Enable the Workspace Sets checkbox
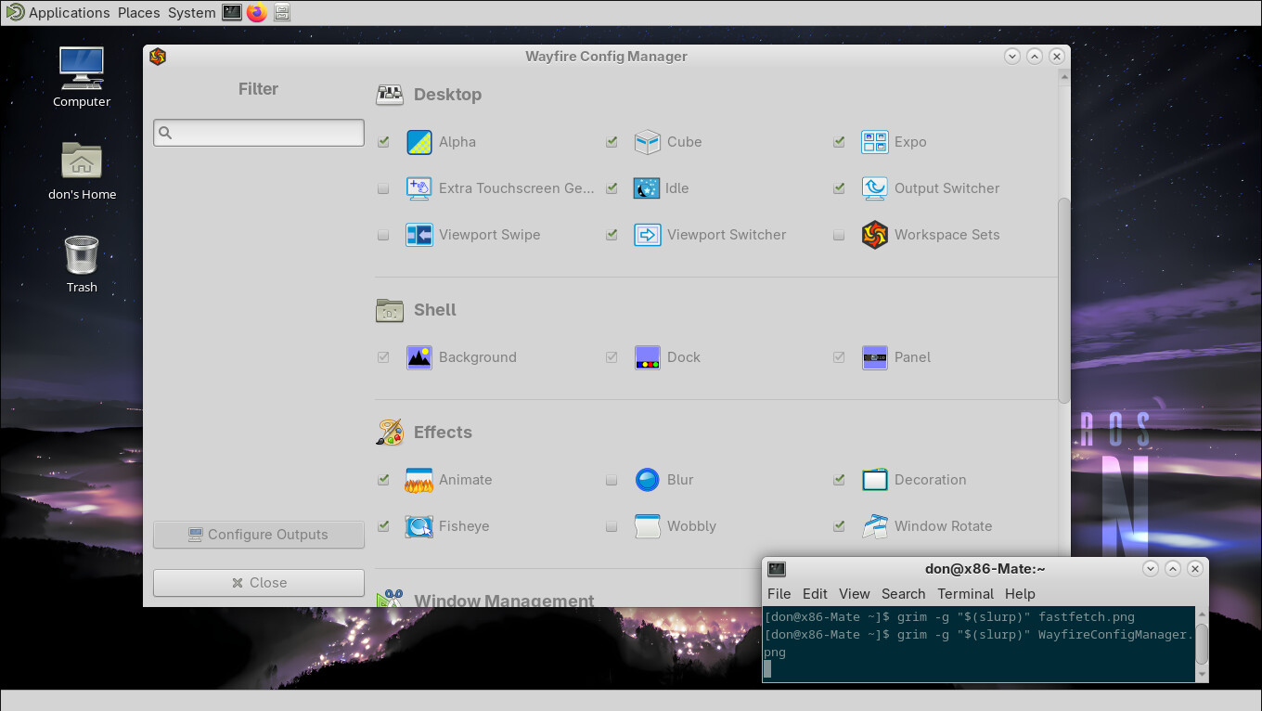Screen dimensions: 1262x711 pyautogui.click(x=839, y=235)
